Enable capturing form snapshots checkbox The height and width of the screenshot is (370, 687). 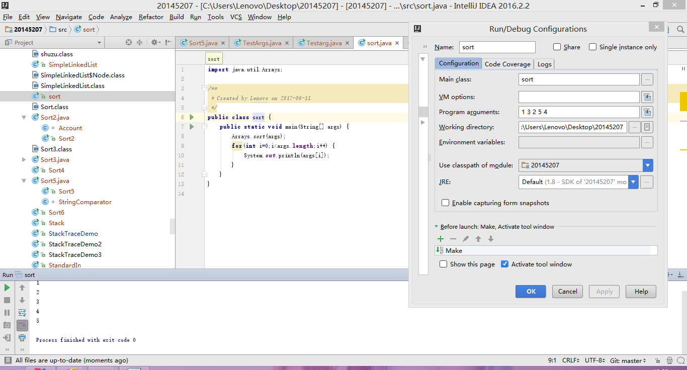(x=445, y=203)
